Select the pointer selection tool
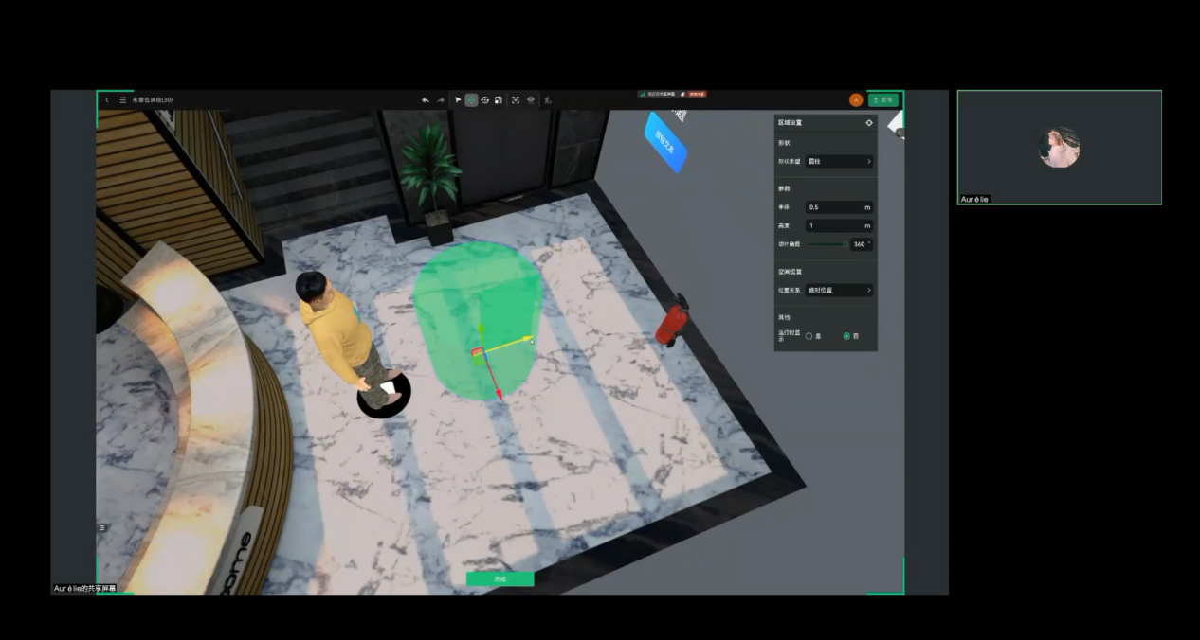The image size is (1200, 640). (x=458, y=100)
